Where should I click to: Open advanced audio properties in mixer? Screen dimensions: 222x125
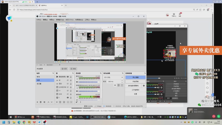(77, 102)
